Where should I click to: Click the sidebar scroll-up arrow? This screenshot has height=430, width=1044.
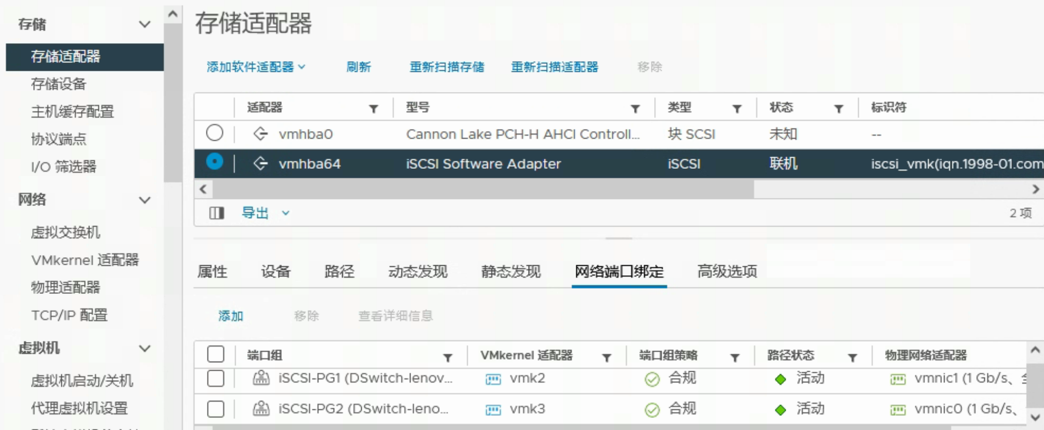click(x=173, y=14)
